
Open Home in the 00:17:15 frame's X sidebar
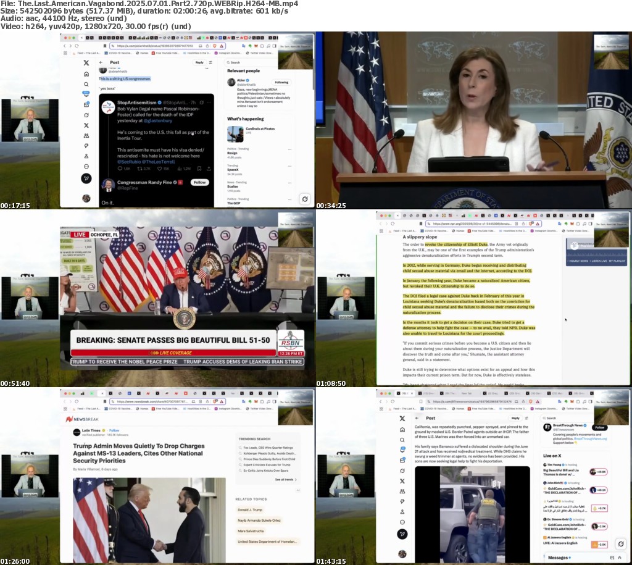pos(86,74)
